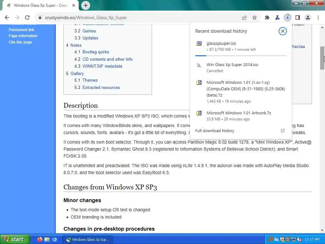Open Cite this page sidebar link
The image size is (325, 244).
click(20, 42)
